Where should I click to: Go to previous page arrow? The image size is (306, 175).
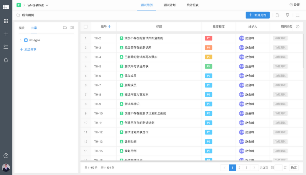click(x=225, y=168)
